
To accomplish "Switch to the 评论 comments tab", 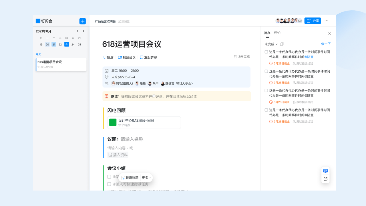I will (x=277, y=33).
